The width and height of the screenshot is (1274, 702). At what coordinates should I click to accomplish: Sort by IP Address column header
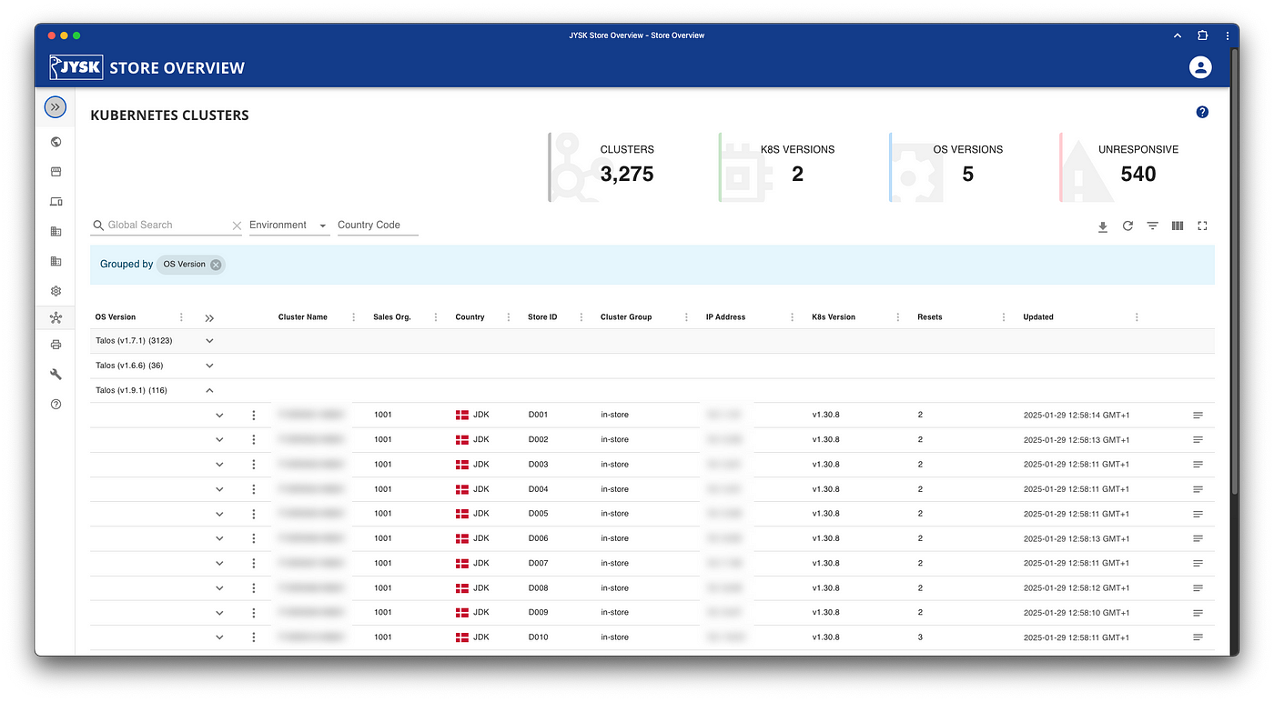click(725, 317)
